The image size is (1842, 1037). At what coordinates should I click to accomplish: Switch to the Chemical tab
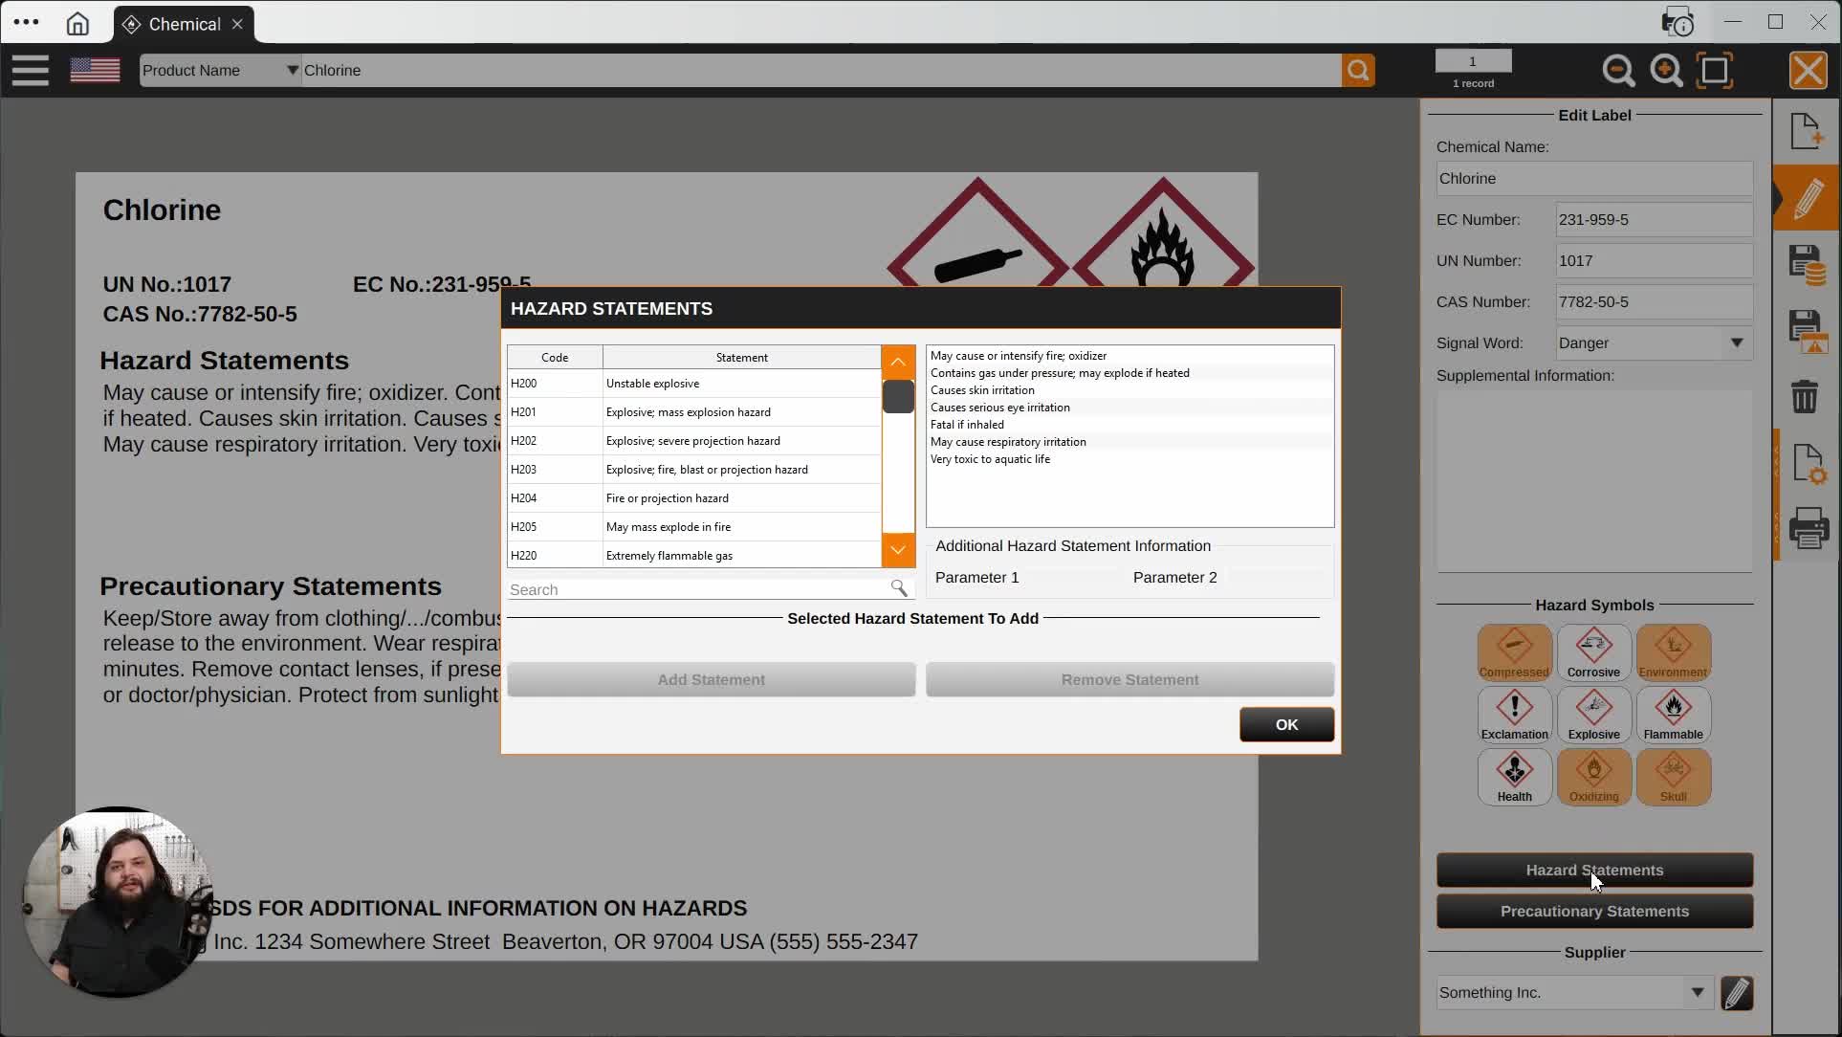coord(185,24)
